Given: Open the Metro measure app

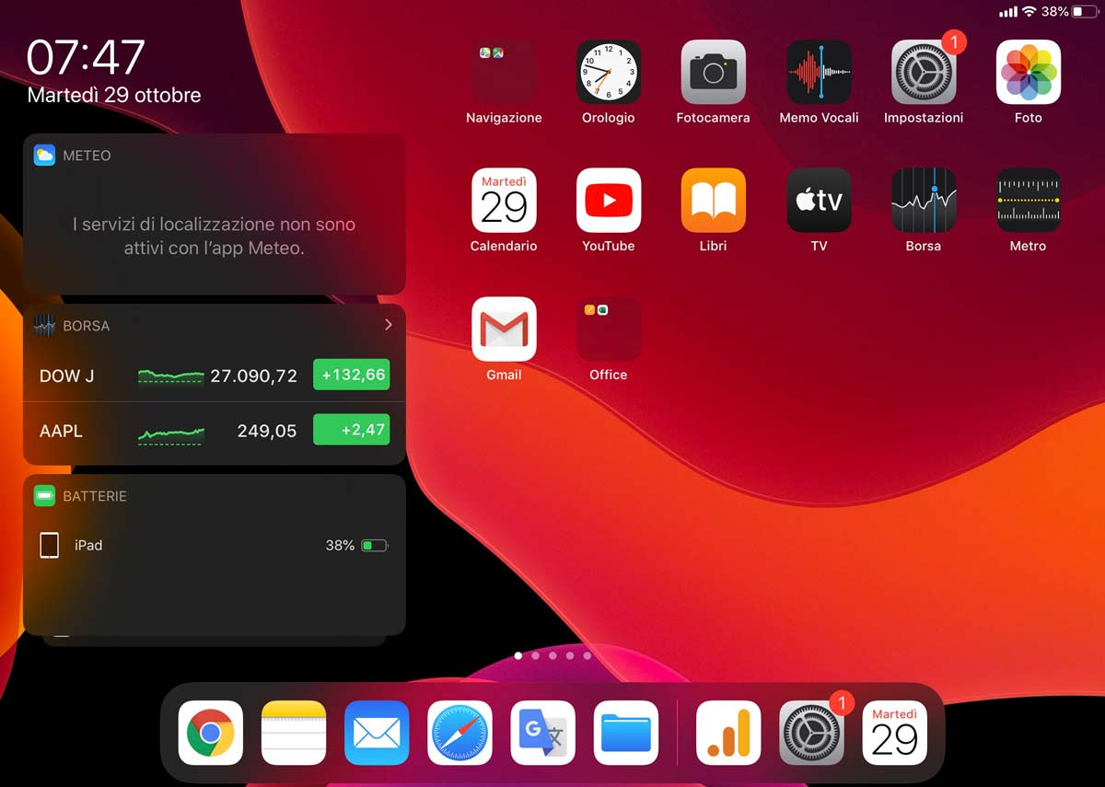Looking at the screenshot, I should [1029, 200].
